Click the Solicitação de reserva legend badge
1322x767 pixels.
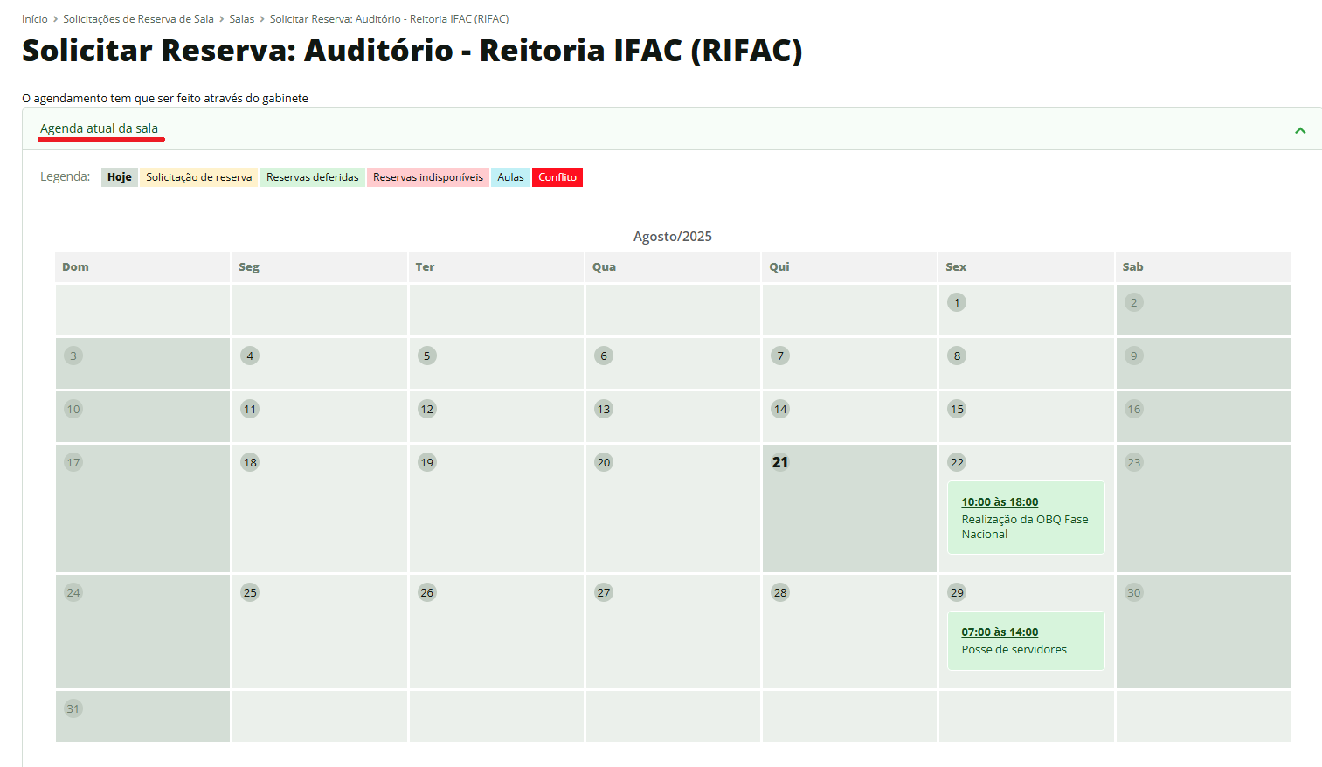(x=198, y=177)
